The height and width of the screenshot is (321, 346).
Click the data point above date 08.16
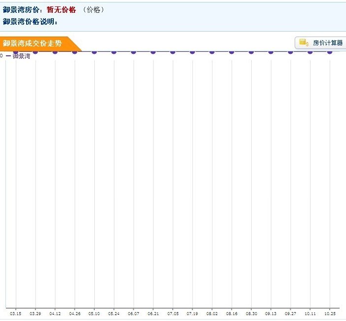(231, 52)
